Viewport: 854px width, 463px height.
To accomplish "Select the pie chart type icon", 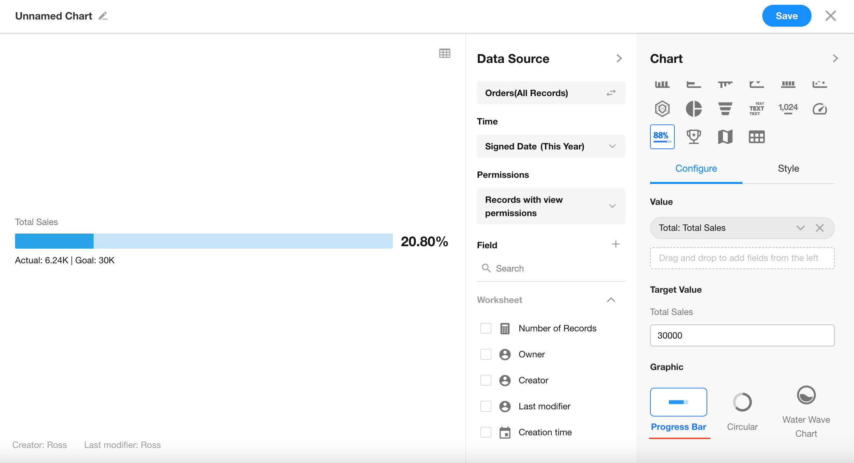I will pyautogui.click(x=694, y=109).
